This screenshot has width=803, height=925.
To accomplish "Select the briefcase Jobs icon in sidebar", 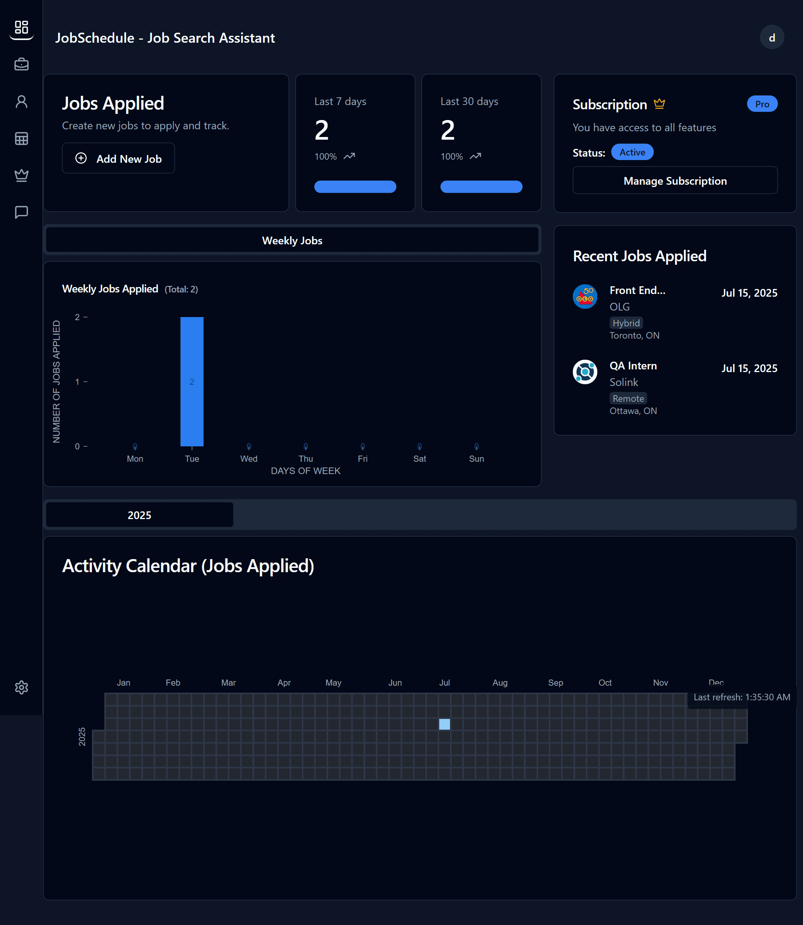I will pos(21,64).
